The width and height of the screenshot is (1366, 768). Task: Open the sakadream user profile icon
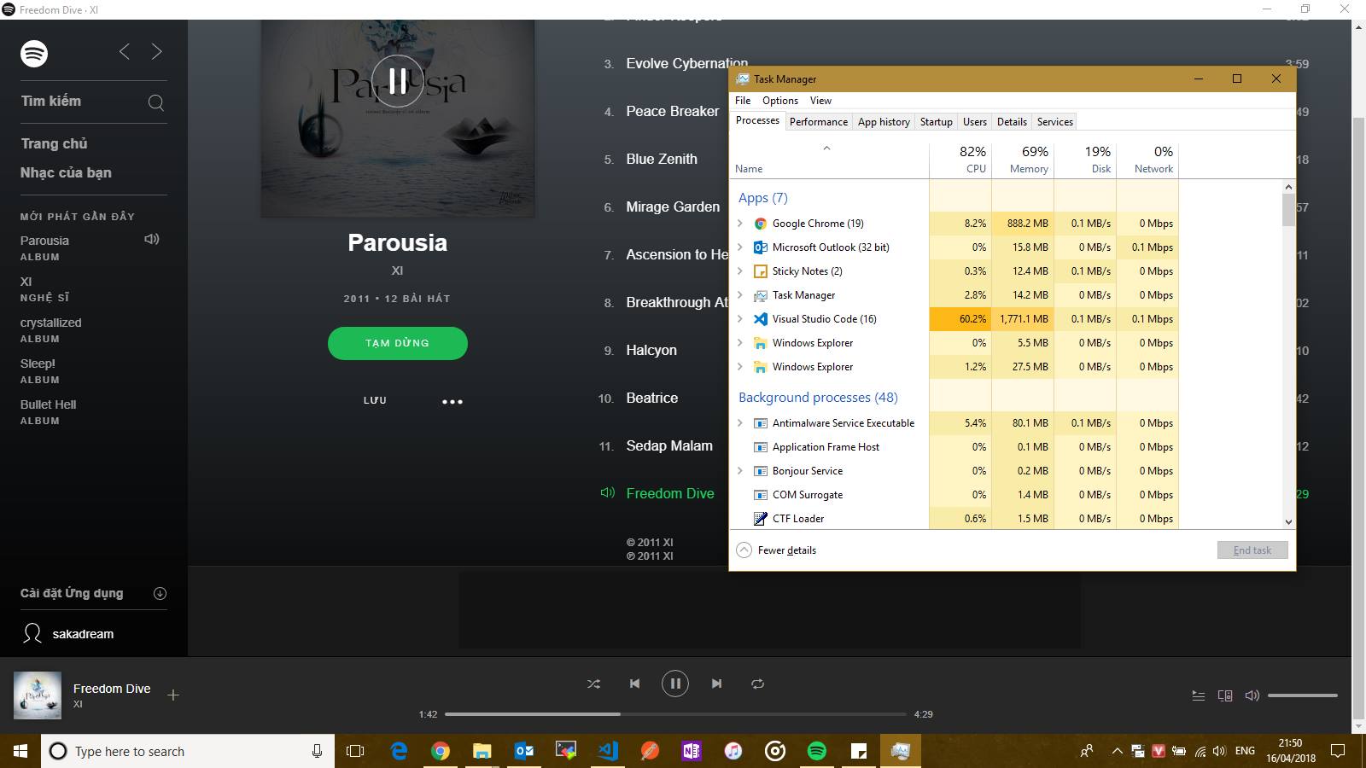pos(32,633)
